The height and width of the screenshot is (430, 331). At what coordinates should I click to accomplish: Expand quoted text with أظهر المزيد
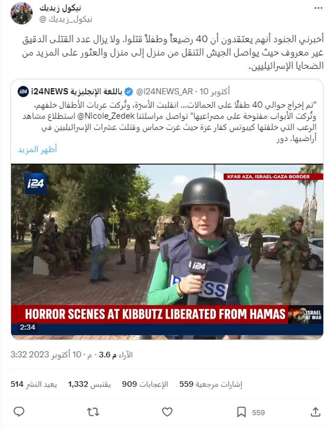(37, 149)
